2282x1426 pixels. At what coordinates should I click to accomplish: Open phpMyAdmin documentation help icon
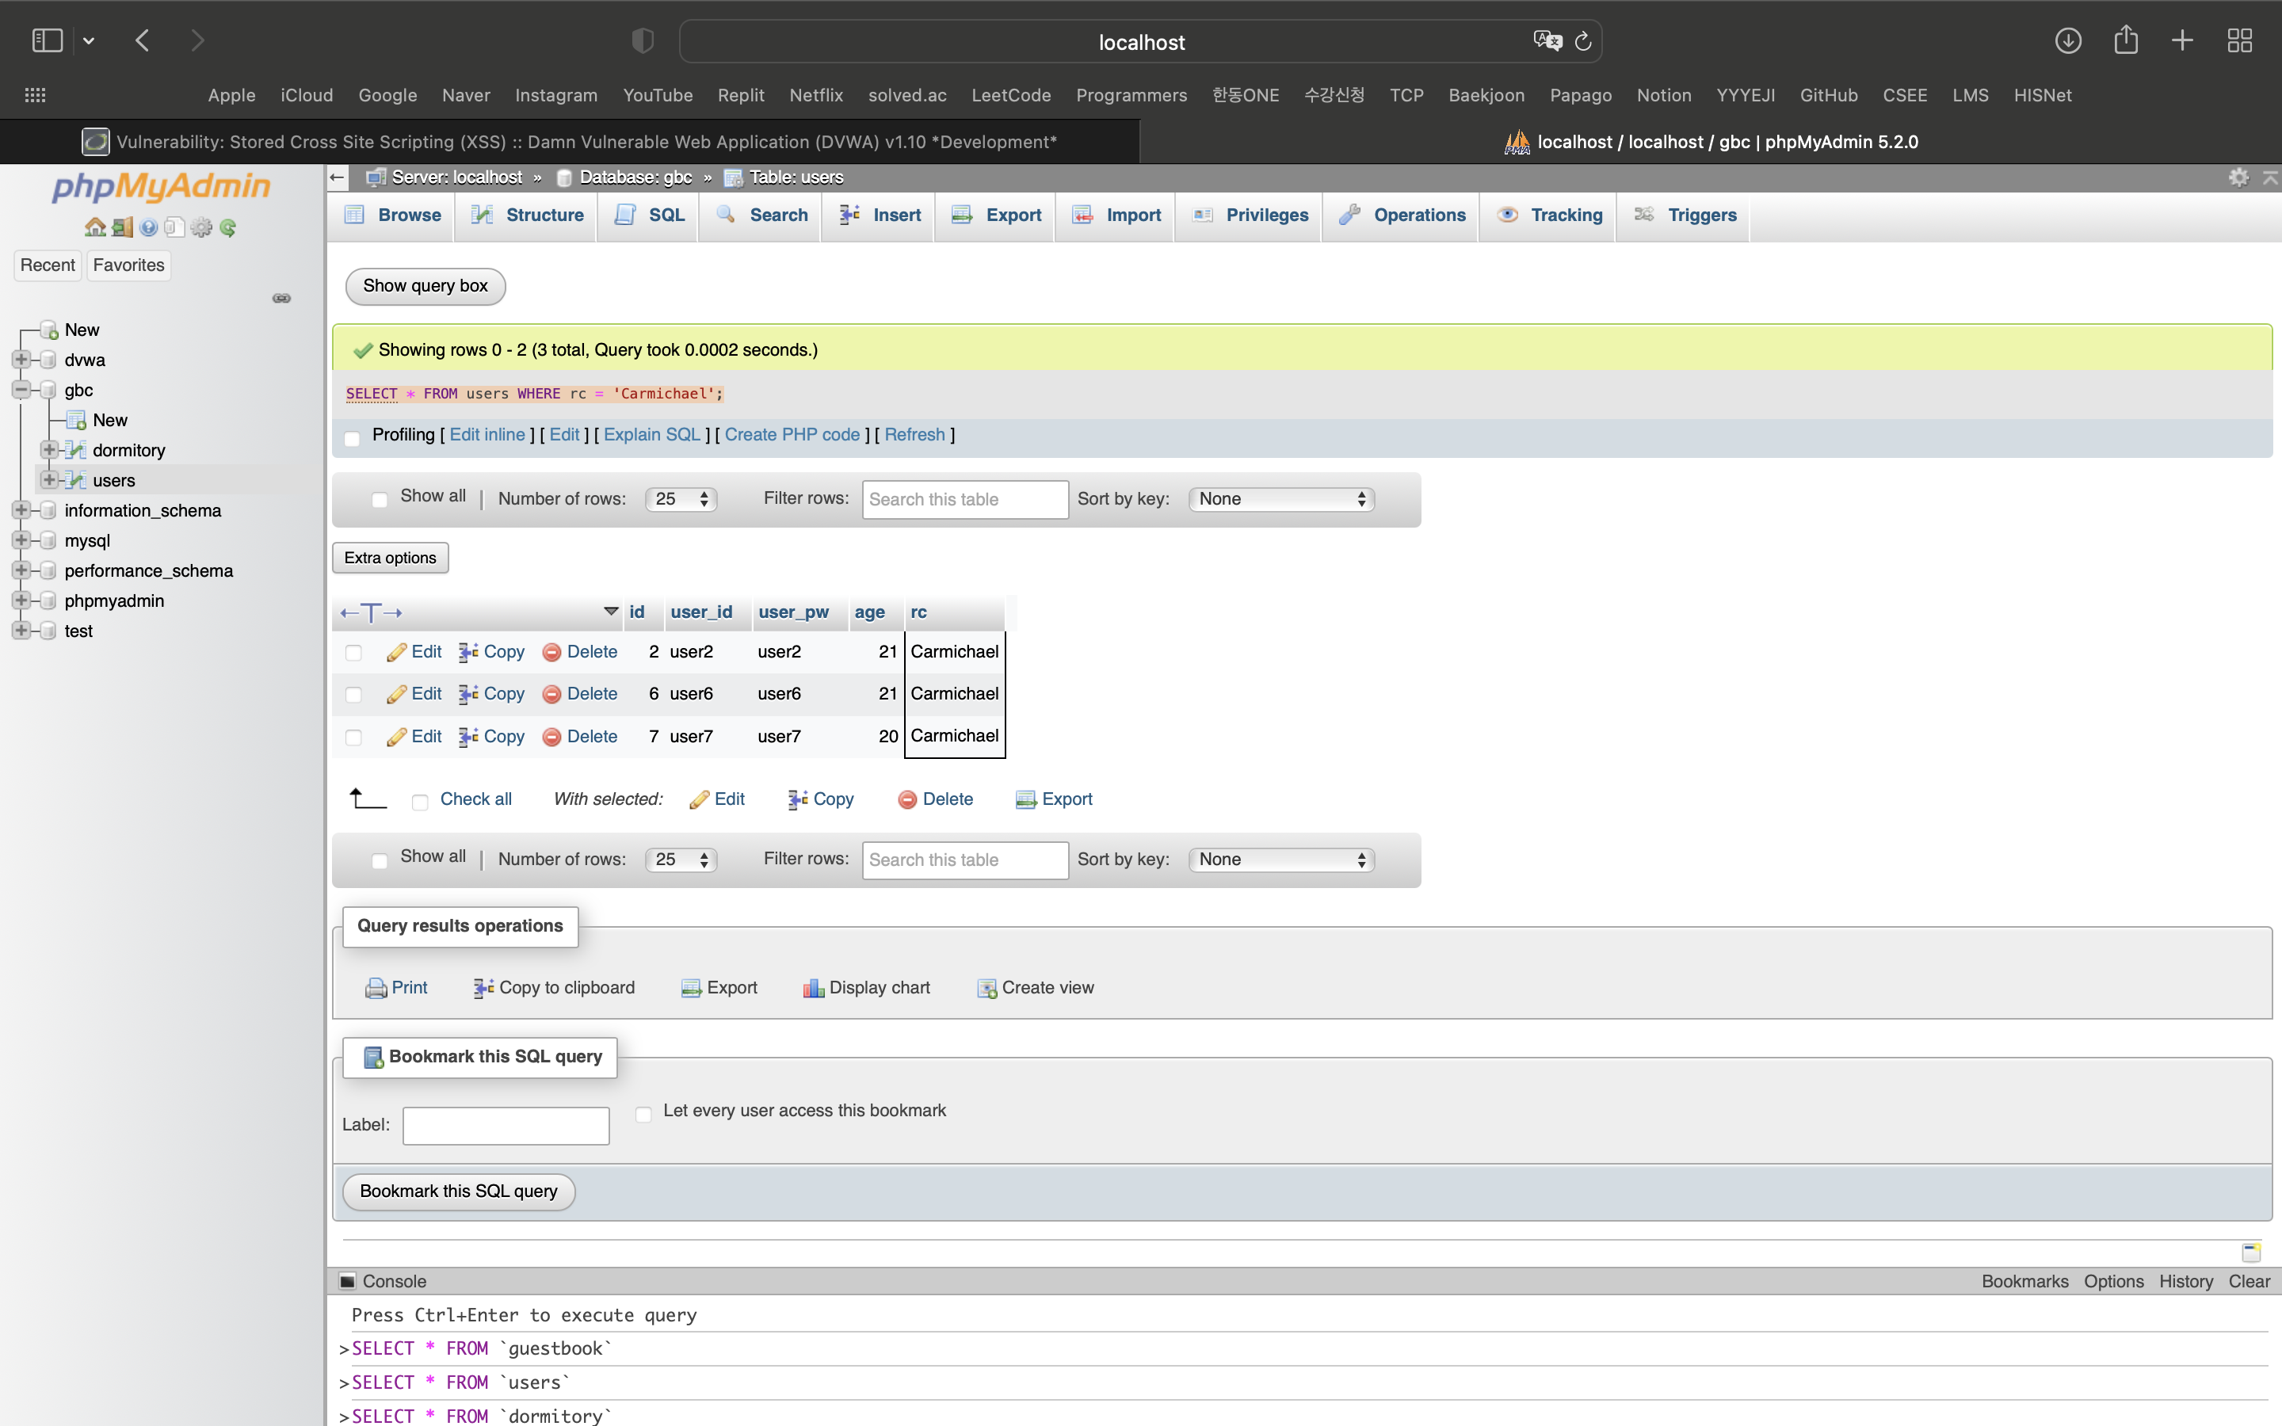click(x=148, y=227)
